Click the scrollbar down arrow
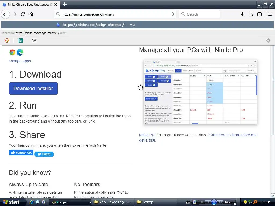Image resolution: width=275 pixels, height=206 pixels. click(273, 196)
